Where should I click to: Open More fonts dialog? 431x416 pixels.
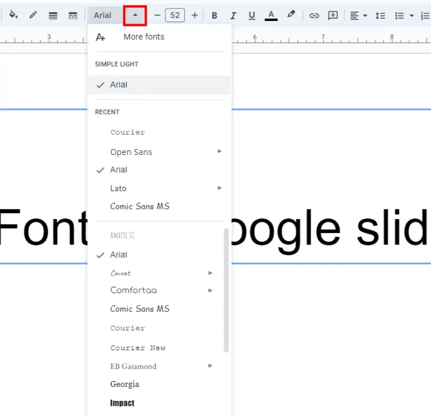click(144, 37)
